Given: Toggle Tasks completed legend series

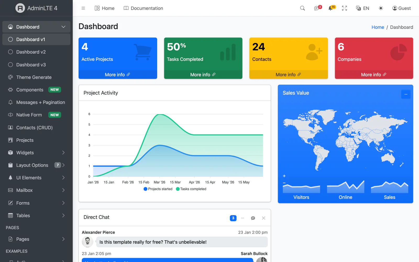Looking at the screenshot, I should click(191, 189).
